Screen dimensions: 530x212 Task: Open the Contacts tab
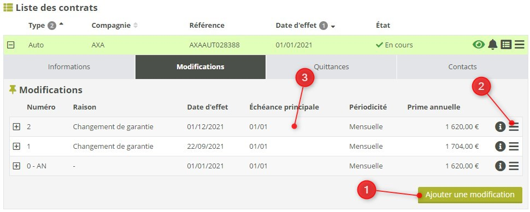pos(462,66)
